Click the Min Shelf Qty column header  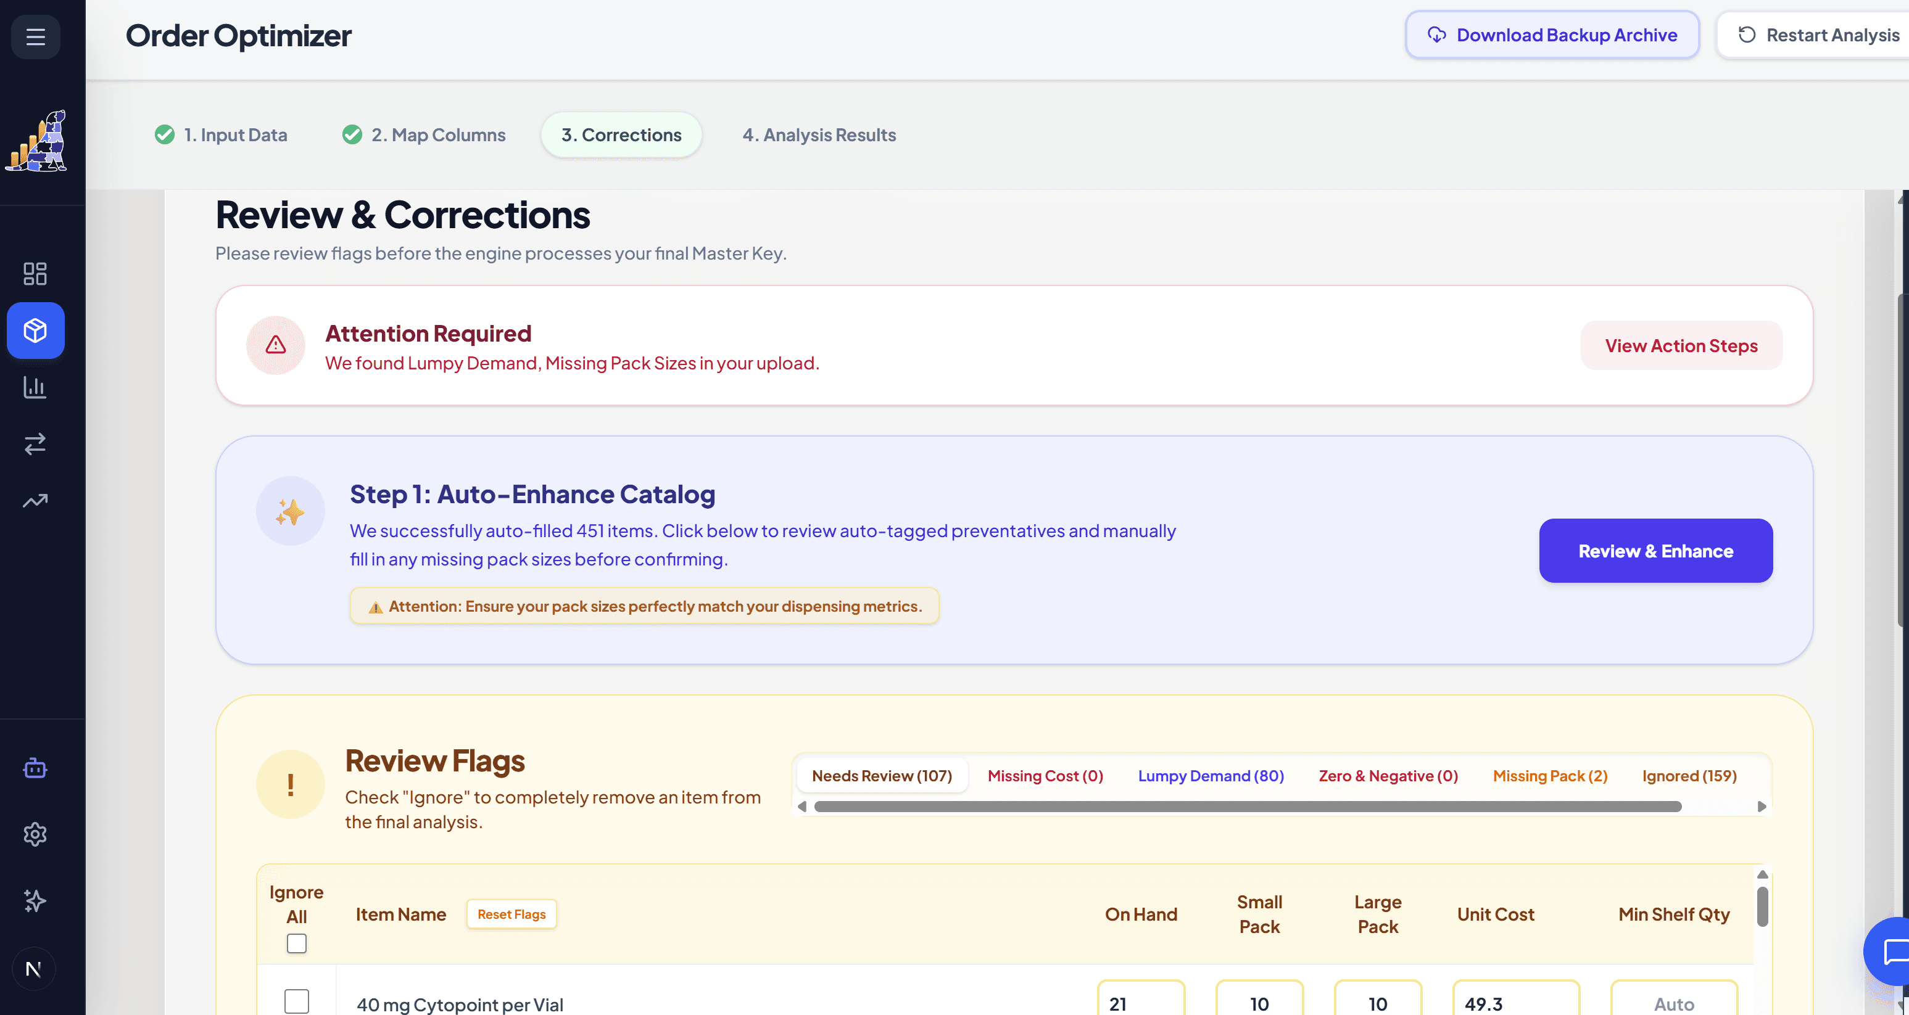pyautogui.click(x=1674, y=914)
